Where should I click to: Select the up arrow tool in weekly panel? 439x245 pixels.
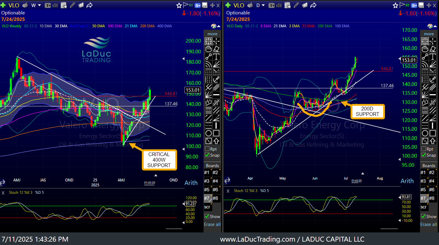click(x=216, y=141)
